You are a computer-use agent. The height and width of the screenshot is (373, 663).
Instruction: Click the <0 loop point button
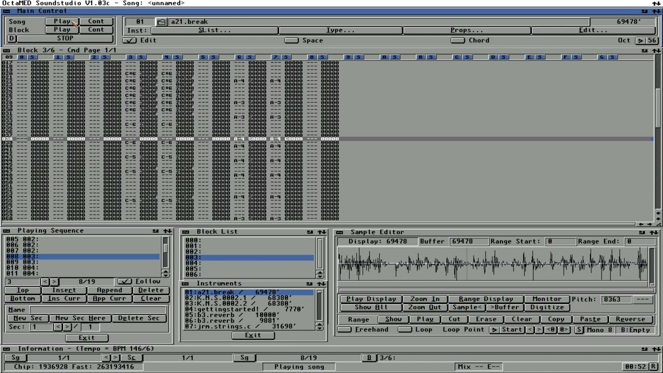(551, 330)
